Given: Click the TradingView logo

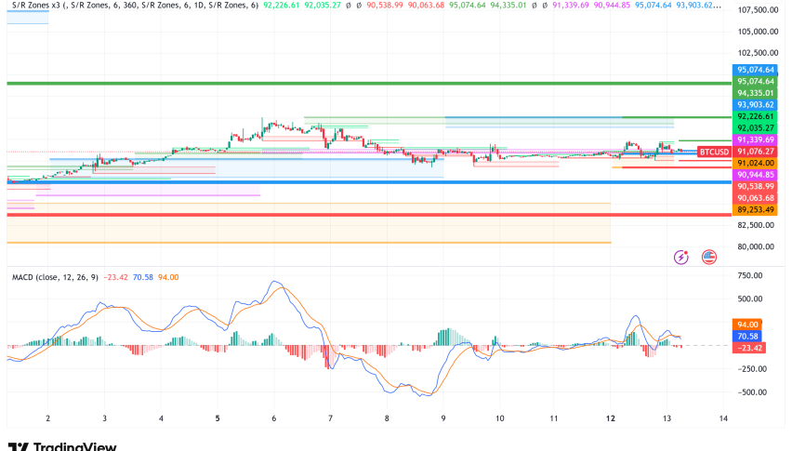Looking at the screenshot, I should tap(62, 446).
